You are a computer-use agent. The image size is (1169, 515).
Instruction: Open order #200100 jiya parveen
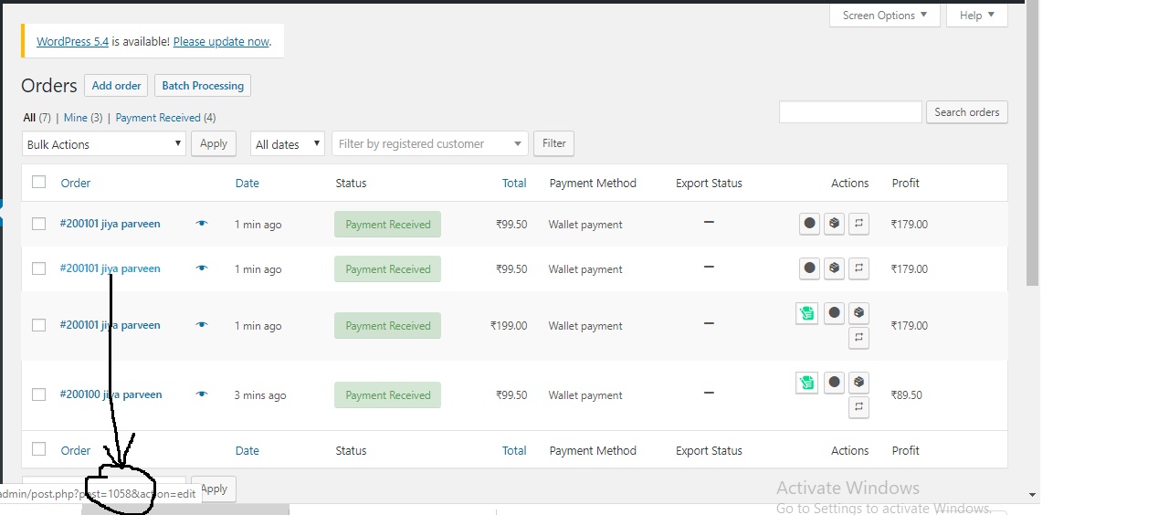click(x=111, y=394)
